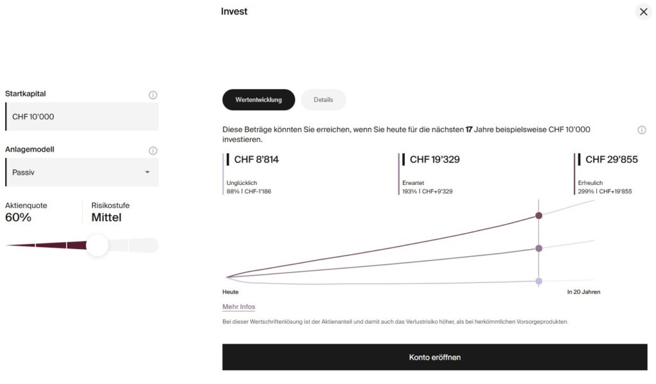Open info icon next to investment description
656x384 pixels.
[642, 130]
